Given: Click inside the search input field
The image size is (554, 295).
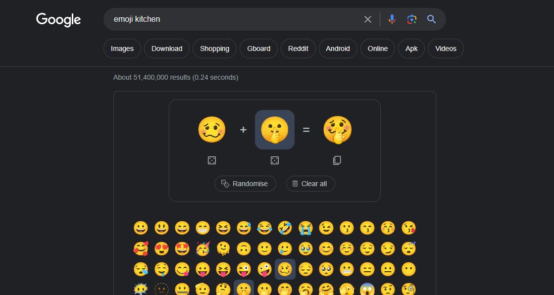Looking at the screenshot, I should tap(223, 19).
